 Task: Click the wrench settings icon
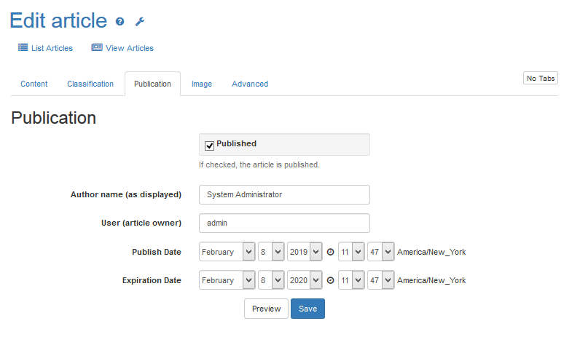pos(140,22)
